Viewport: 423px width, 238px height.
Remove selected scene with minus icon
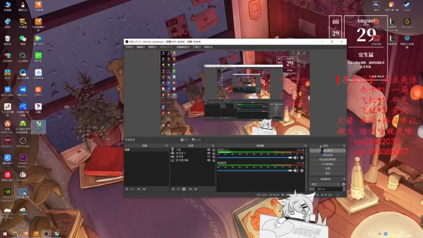pos(132,189)
